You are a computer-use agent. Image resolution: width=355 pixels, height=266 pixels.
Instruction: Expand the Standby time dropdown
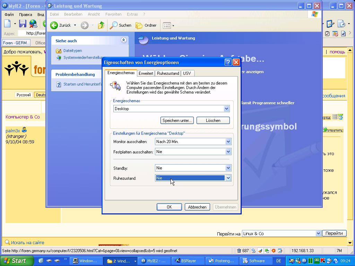pyautogui.click(x=228, y=168)
